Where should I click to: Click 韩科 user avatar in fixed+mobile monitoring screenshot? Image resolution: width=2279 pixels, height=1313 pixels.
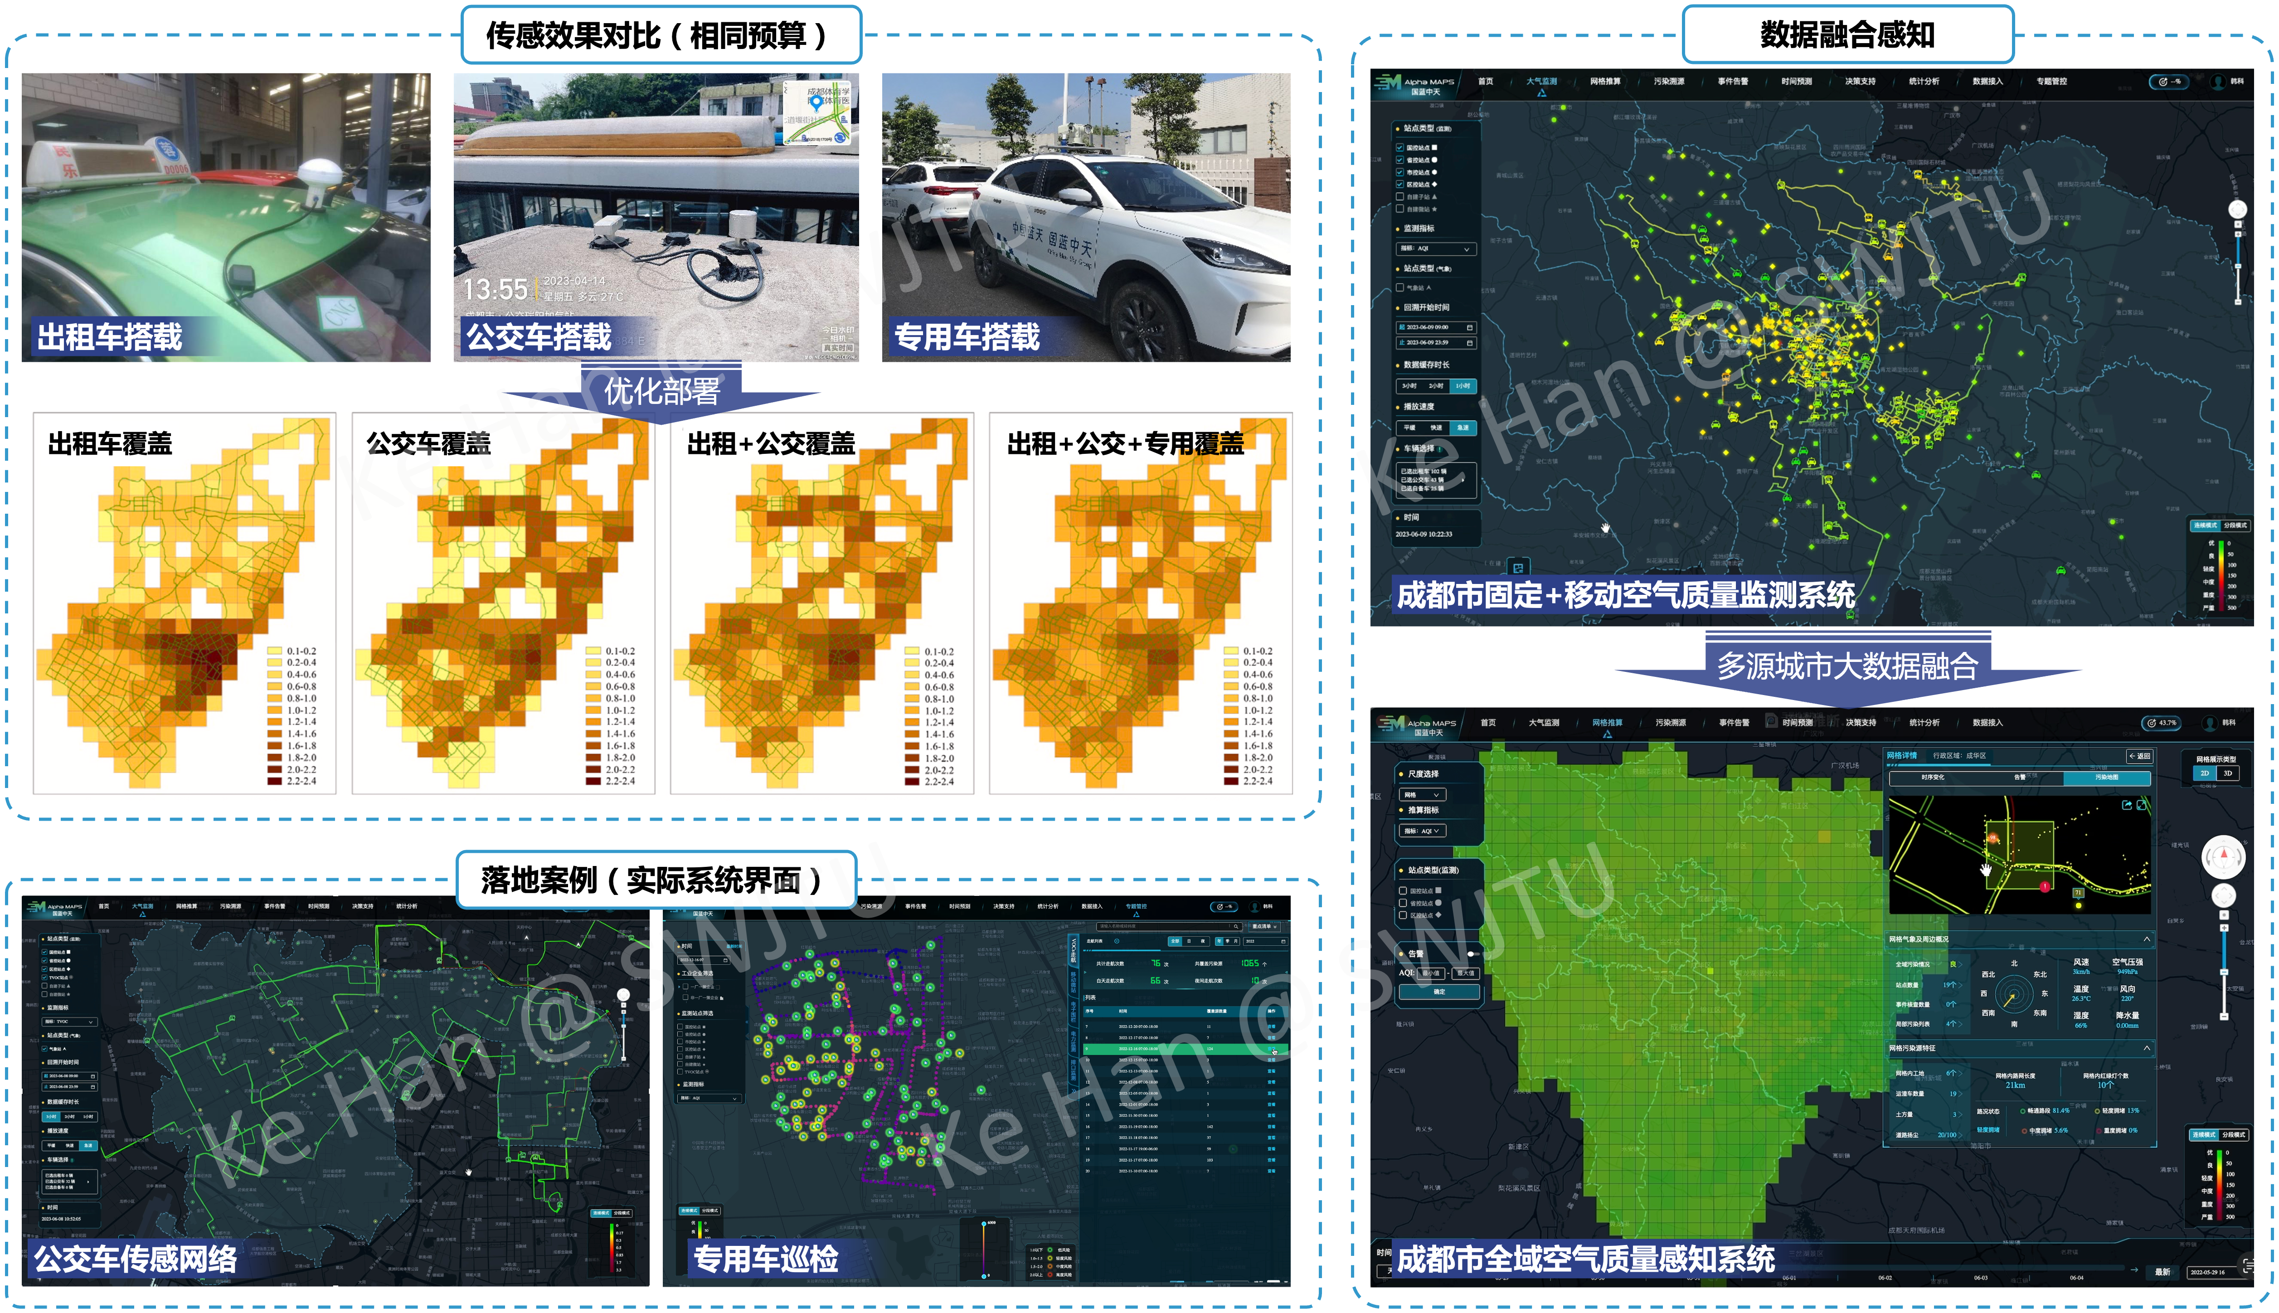tap(2218, 82)
